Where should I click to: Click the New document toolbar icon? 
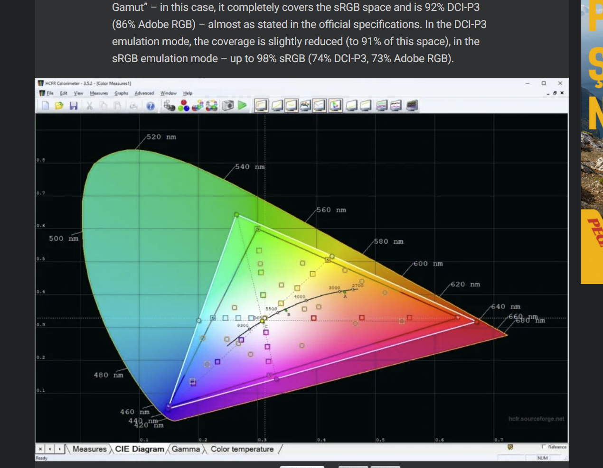point(46,105)
